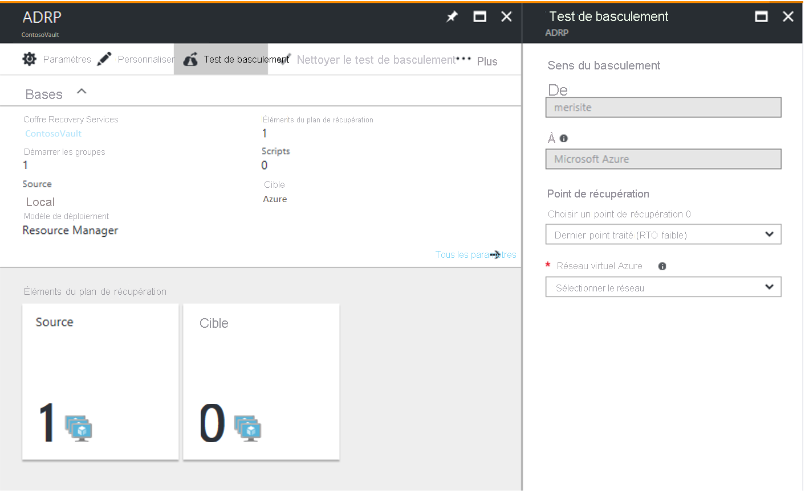
Task: Click Modèle de déploiement label
Action: coord(67,216)
